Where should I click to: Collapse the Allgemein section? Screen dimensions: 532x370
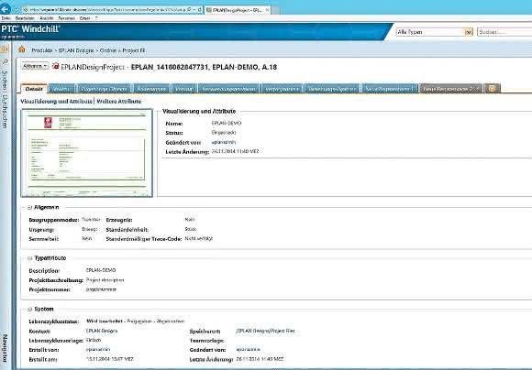click(x=29, y=207)
